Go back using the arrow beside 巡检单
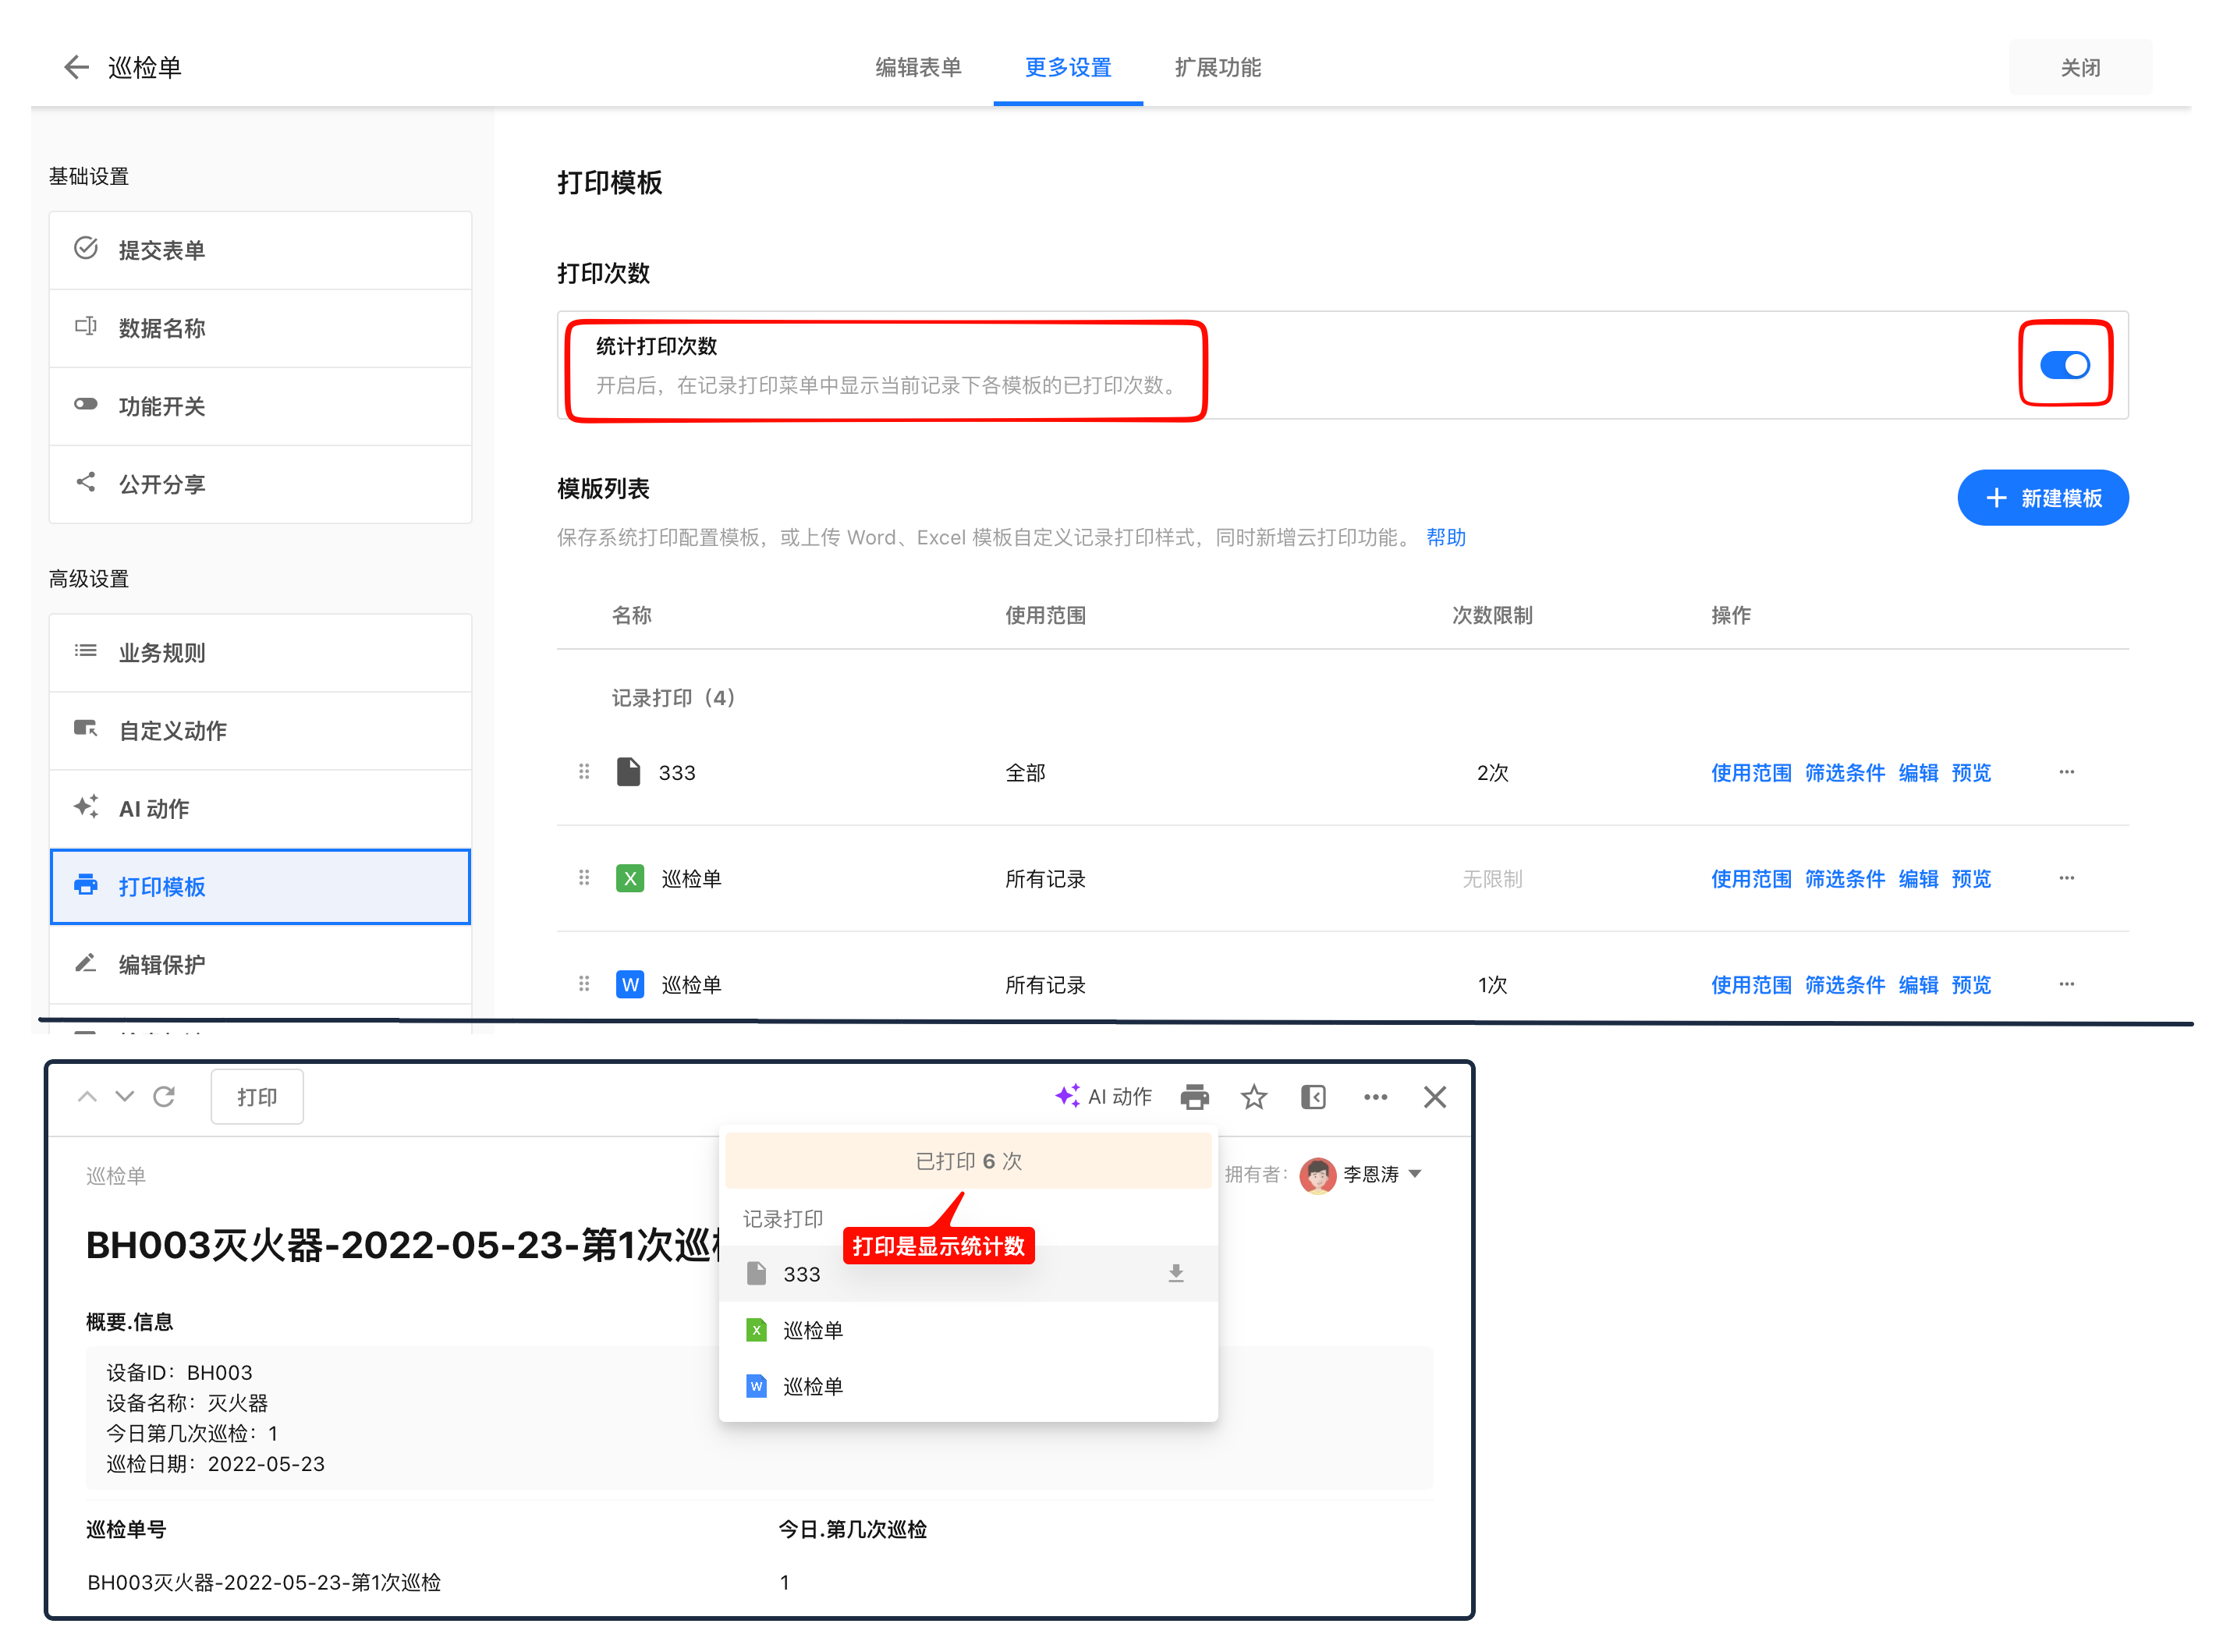The image size is (2223, 1652). tap(76, 67)
